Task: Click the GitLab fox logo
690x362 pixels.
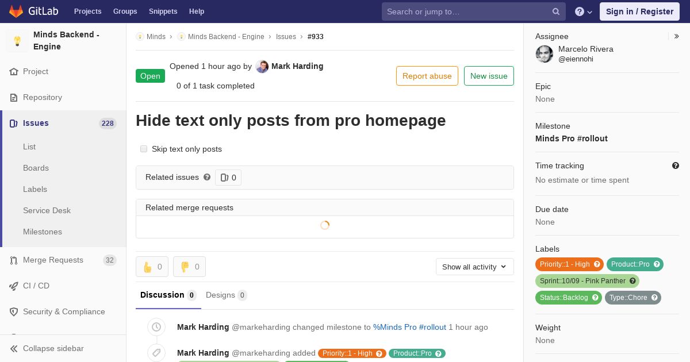Action: [16, 11]
